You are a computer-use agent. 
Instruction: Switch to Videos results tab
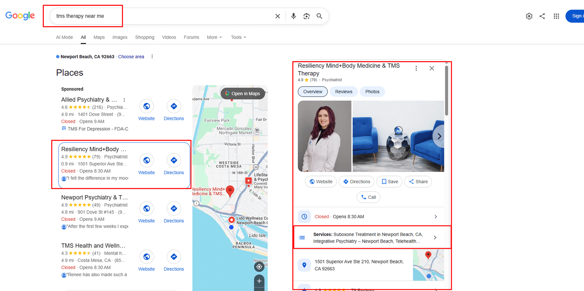click(x=169, y=37)
